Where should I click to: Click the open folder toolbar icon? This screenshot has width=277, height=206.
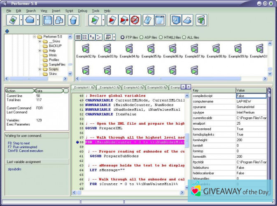point(30,20)
